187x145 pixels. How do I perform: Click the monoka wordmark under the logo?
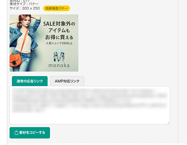pos(59,65)
